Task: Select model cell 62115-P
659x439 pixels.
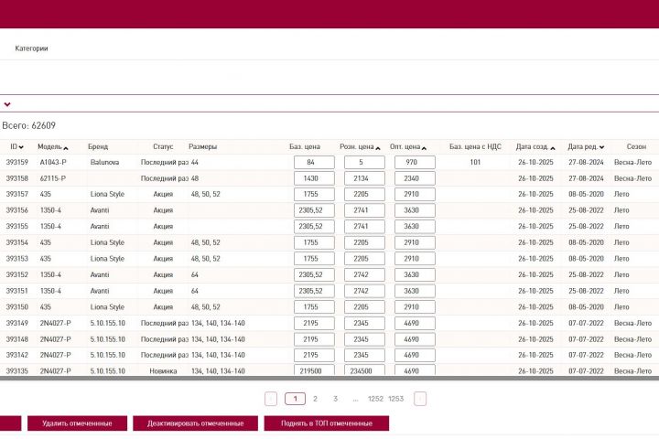Action: point(52,178)
